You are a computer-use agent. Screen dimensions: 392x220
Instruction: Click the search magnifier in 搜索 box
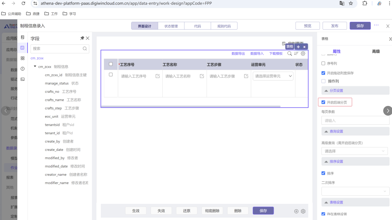click(85, 48)
